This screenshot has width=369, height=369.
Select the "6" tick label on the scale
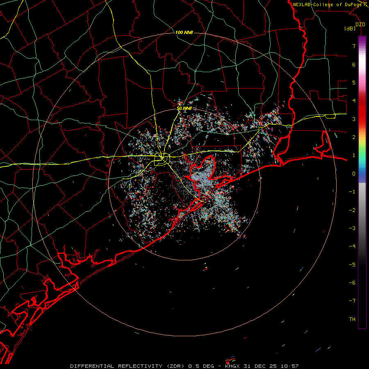(x=354, y=64)
